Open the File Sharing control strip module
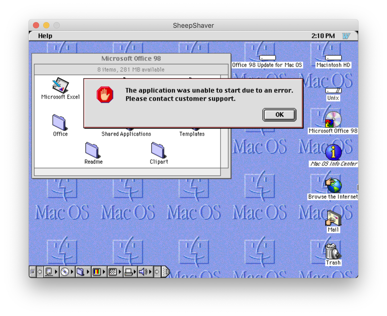387x316 pixels. 83,272
